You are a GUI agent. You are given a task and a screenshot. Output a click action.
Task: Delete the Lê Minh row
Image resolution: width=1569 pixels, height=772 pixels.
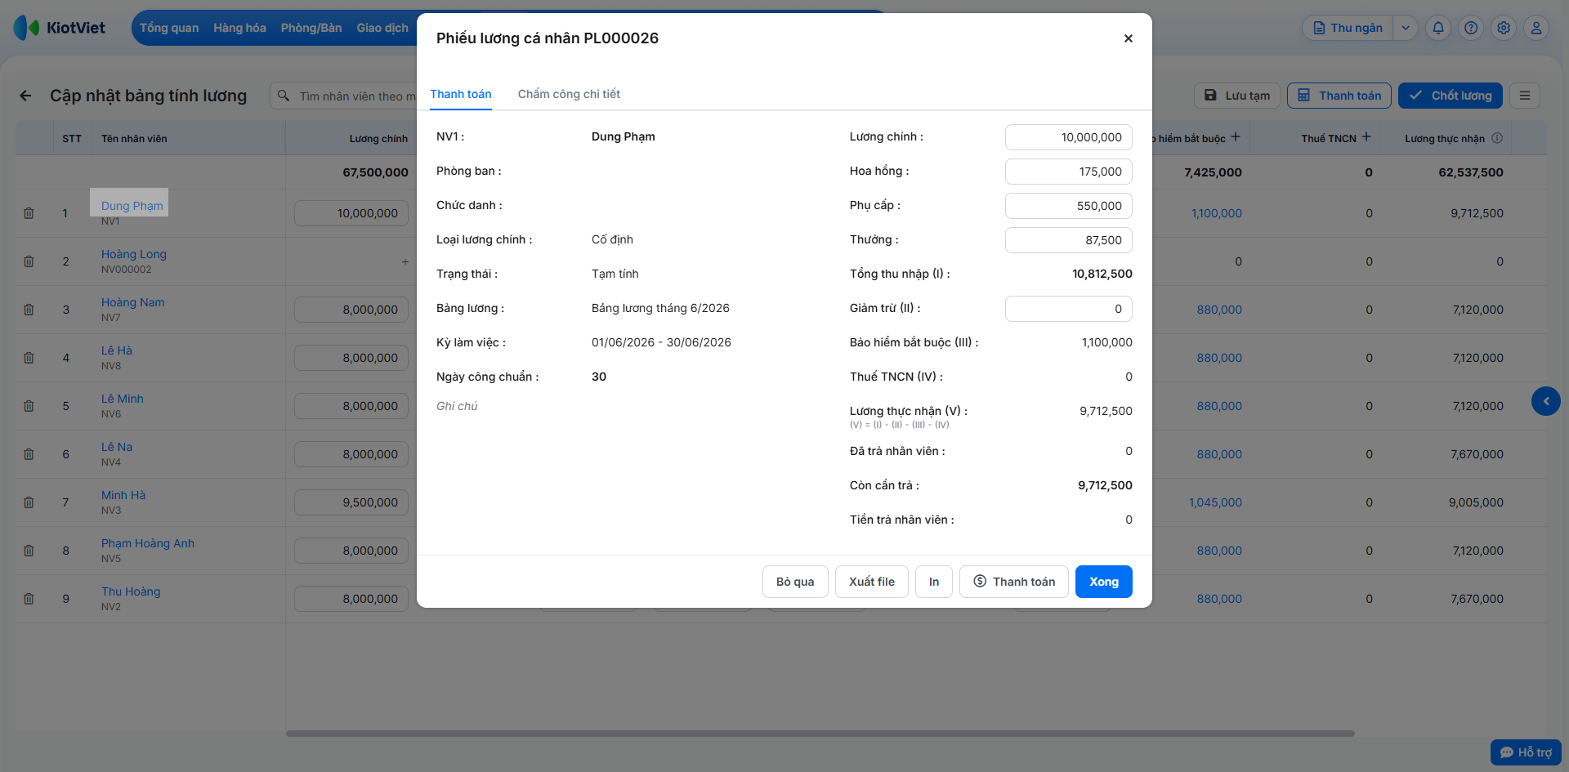[29, 406]
